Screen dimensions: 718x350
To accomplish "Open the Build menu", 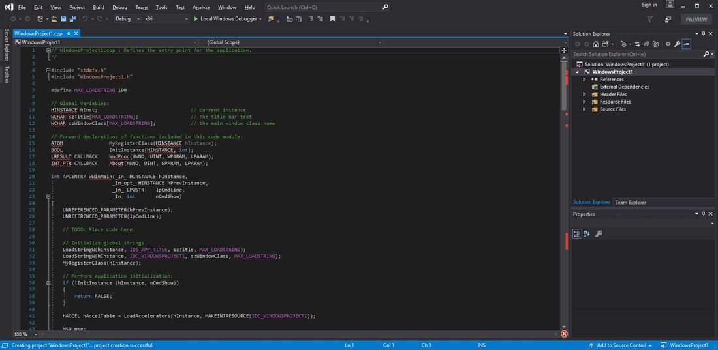I will [98, 7].
